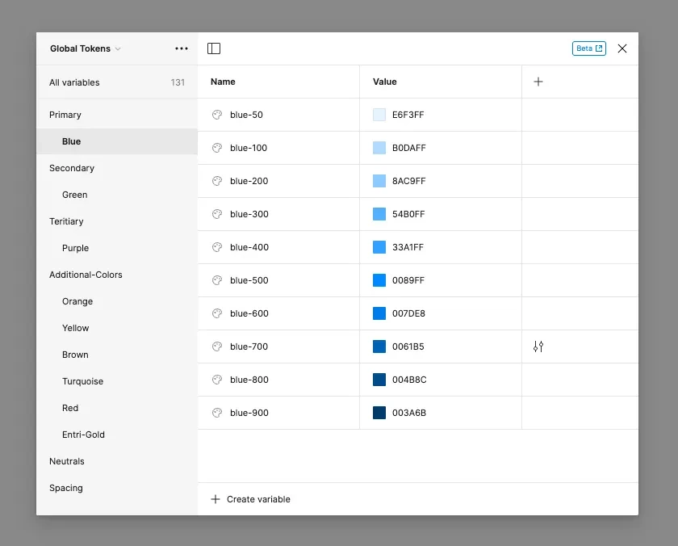This screenshot has width=678, height=546.
Task: Click the variable name blue-300
Action: pos(249,214)
